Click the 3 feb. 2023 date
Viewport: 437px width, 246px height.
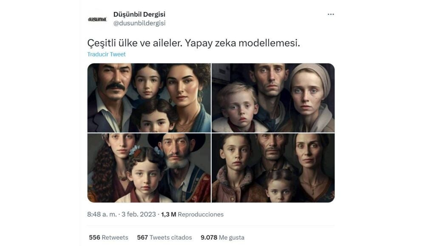[x=139, y=214]
